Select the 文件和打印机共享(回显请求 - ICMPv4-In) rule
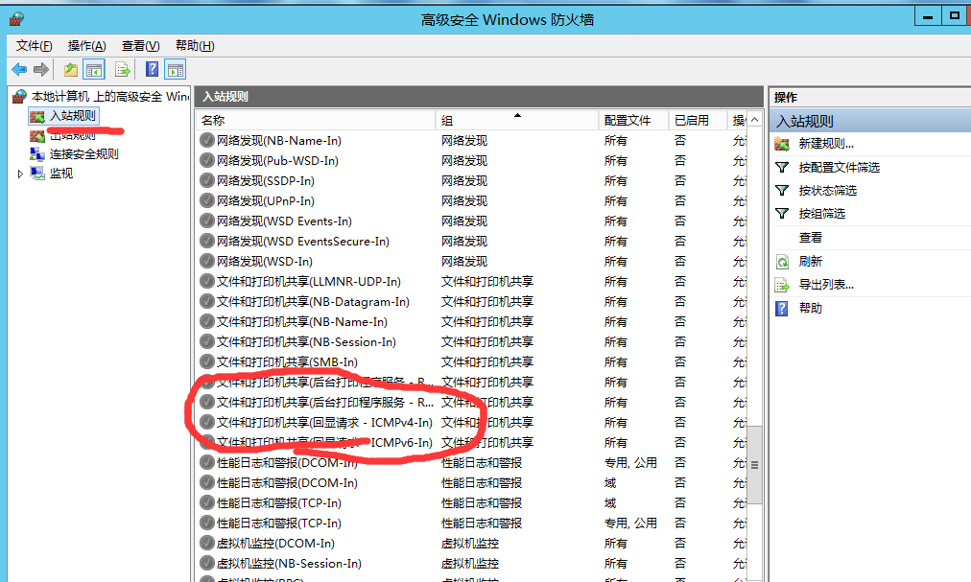971x582 pixels. pyautogui.click(x=324, y=423)
